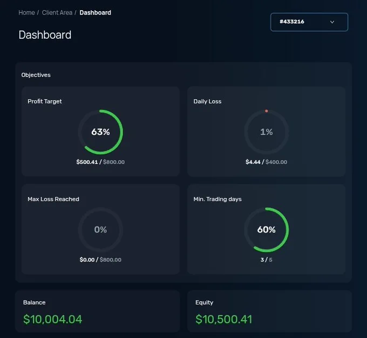Click the Objectives section label
The height and width of the screenshot is (338, 367).
point(36,75)
